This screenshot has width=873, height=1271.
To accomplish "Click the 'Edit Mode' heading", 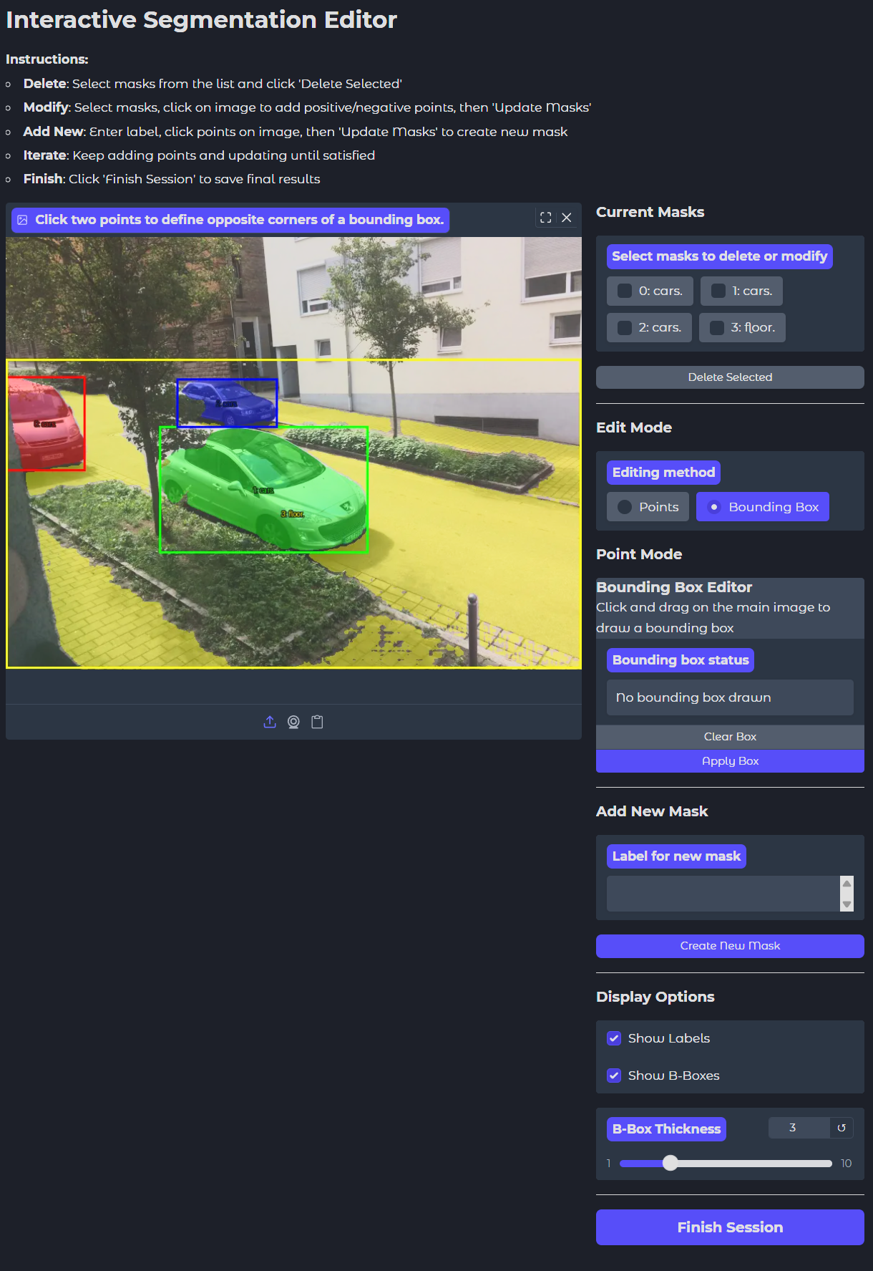I will point(634,427).
